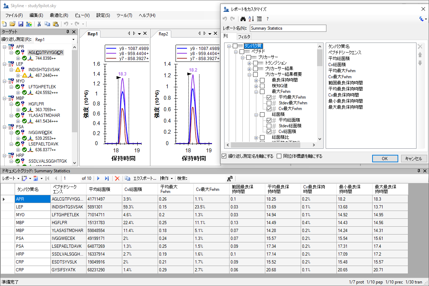Go to next record in document grid
Image resolution: width=429 pixels, height=286 pixels.
98,178
